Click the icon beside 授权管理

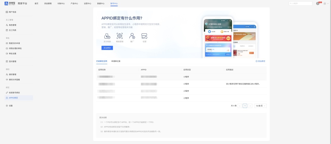coord(7,75)
